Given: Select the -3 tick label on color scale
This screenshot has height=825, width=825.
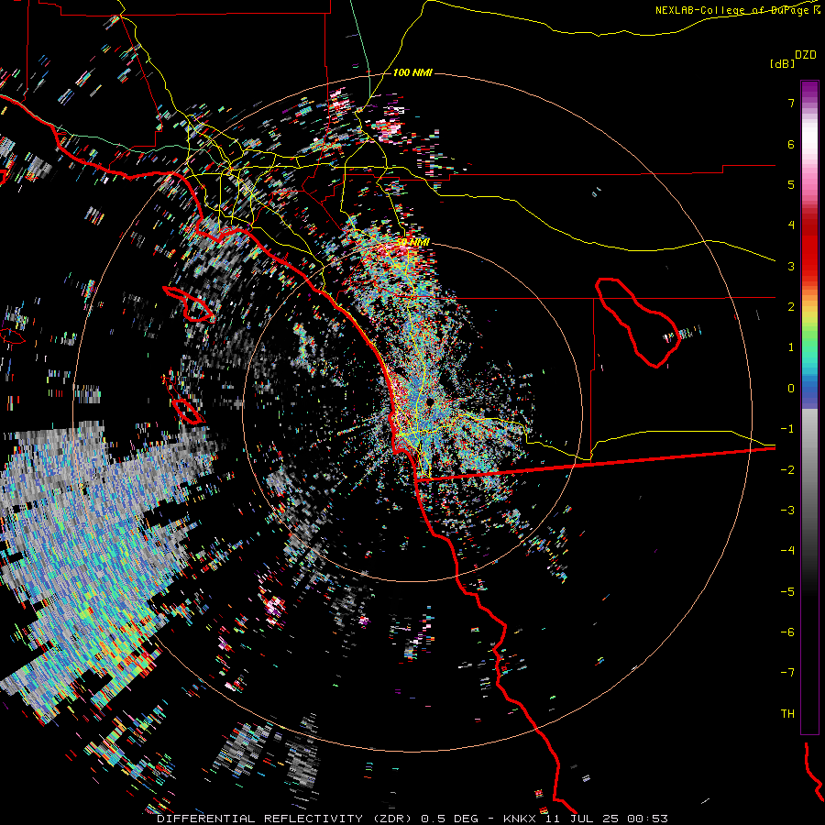Looking at the screenshot, I should (787, 511).
